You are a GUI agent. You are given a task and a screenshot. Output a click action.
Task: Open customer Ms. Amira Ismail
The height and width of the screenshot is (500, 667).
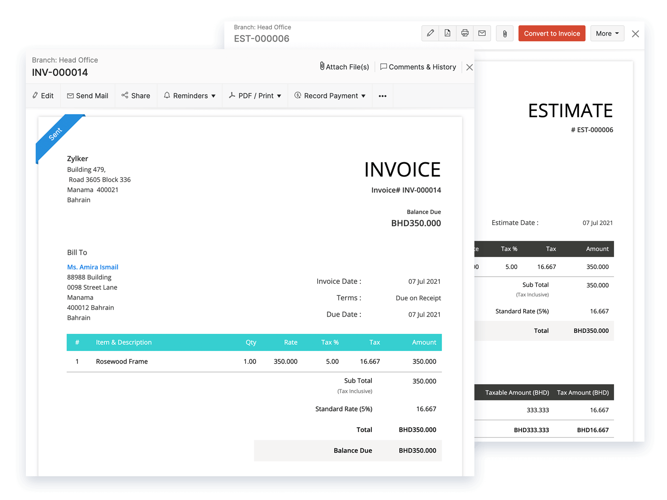(x=93, y=267)
